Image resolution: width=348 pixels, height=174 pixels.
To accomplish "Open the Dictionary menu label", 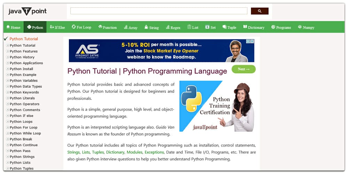I will [x=256, y=27].
